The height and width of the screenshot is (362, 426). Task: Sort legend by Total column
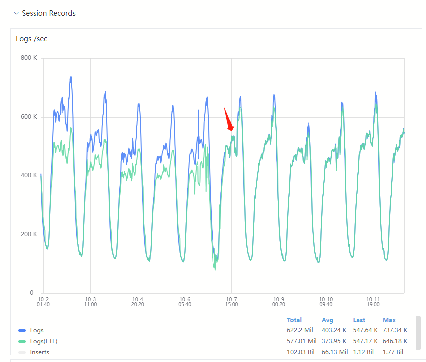click(294, 320)
